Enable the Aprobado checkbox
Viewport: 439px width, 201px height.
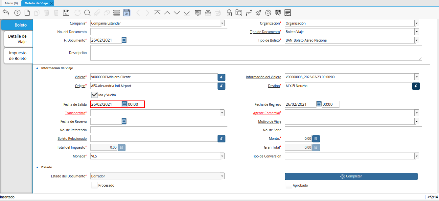point(289,185)
